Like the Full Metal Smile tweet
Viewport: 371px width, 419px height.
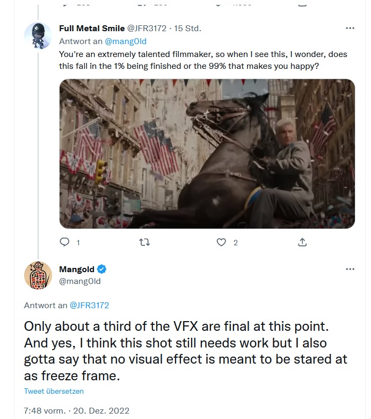221,243
